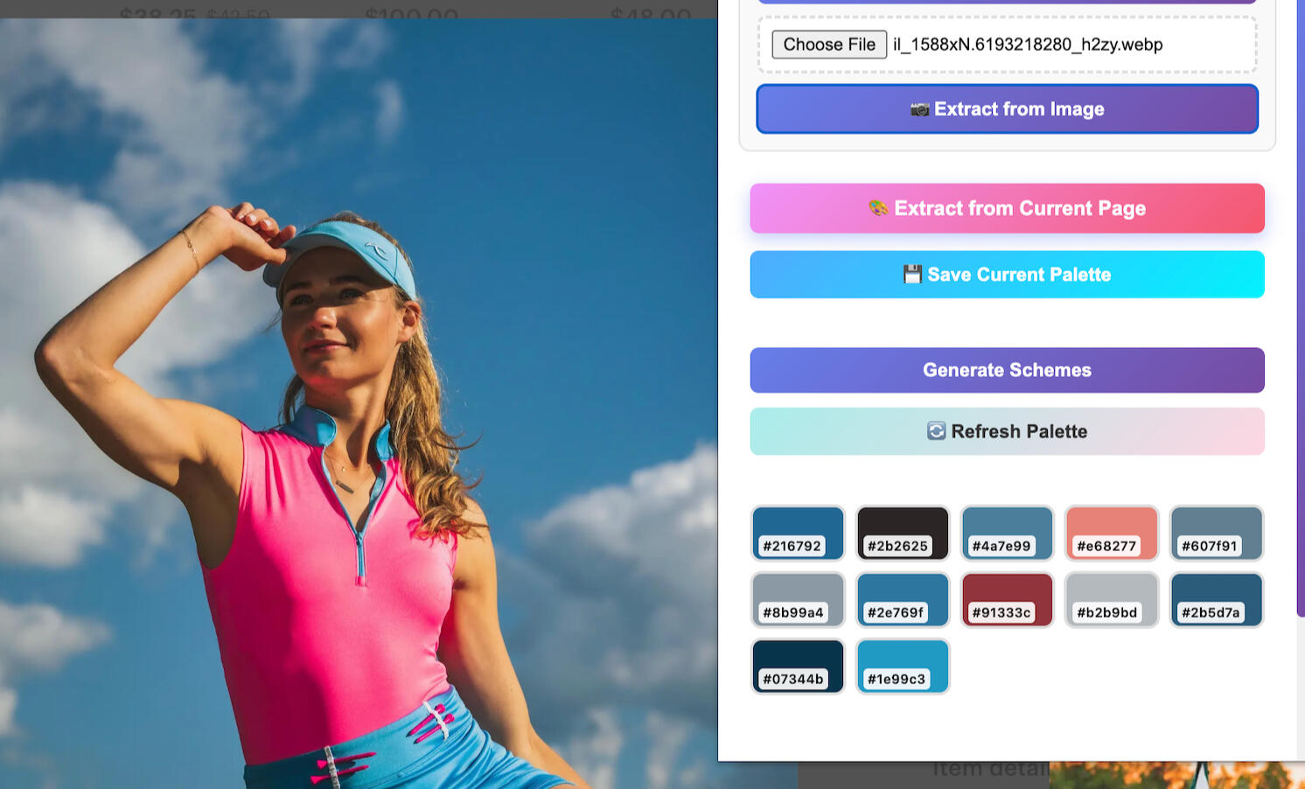This screenshot has height=789, width=1305.
Task: Click the Choose File button
Action: tap(828, 45)
